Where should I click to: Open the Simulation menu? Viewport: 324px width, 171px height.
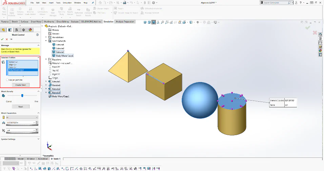pyautogui.click(x=67, y=3)
